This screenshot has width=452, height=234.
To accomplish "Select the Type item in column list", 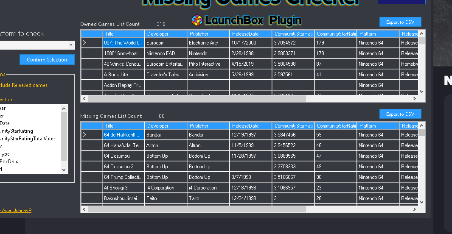I will pyautogui.click(x=5, y=154).
